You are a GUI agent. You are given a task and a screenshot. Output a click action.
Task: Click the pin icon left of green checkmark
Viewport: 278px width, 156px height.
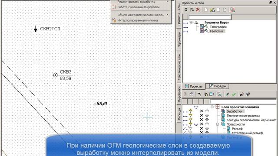coord(228,94)
